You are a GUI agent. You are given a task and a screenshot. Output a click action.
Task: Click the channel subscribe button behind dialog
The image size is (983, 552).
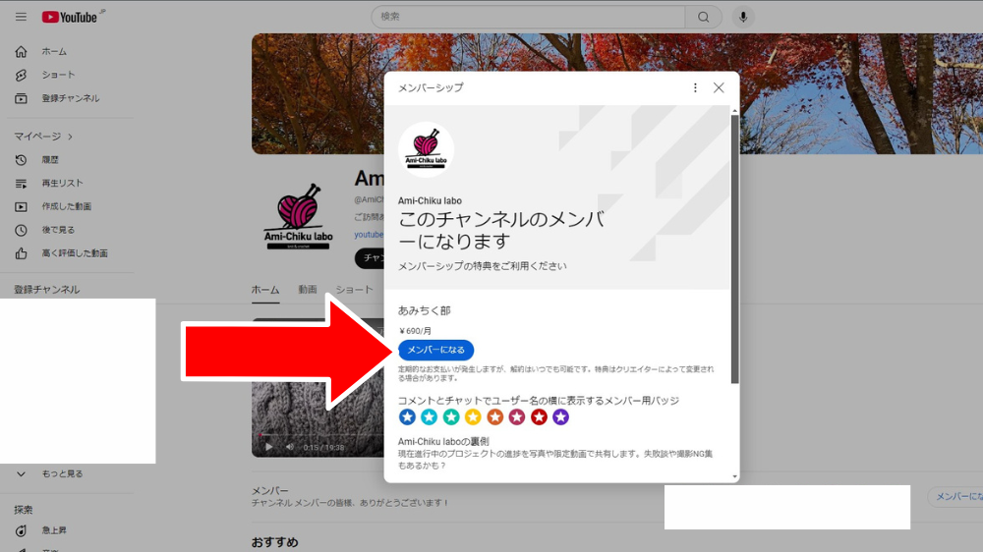[370, 258]
